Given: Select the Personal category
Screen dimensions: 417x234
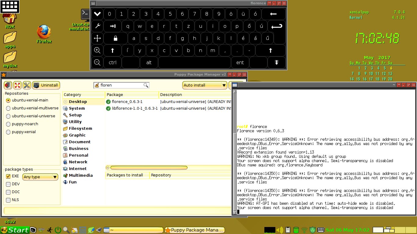Looking at the screenshot, I should pos(84,155).
